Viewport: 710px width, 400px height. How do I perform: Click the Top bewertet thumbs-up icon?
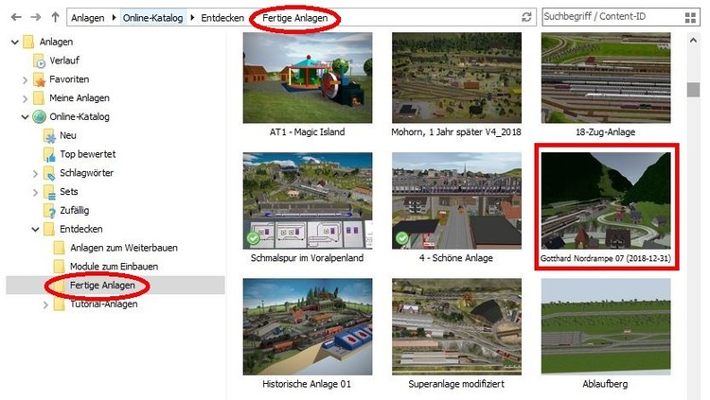(49, 154)
